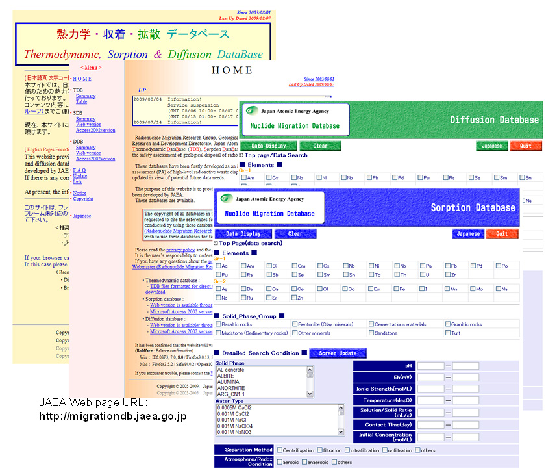Screen dimensions: 557x475
Task: Select ALUMINA in the Solid Phase list
Action: 262,382
